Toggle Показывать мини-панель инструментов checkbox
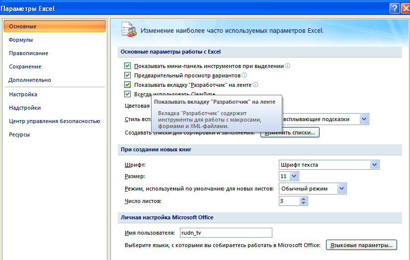This screenshot has width=410, height=260. click(127, 66)
